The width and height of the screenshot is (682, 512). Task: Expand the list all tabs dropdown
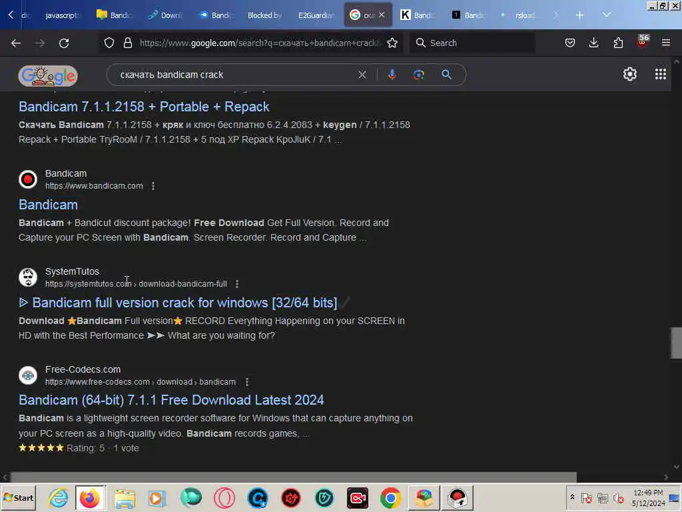pyautogui.click(x=607, y=15)
